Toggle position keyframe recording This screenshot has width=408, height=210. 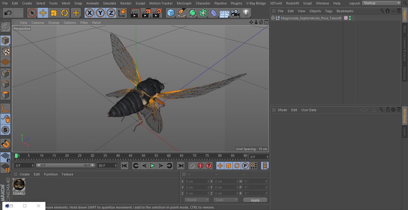coord(220,166)
